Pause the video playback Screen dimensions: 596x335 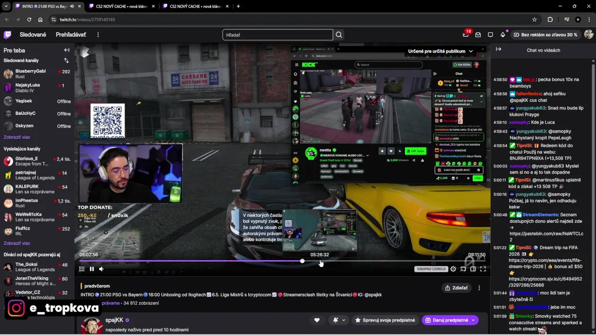(x=92, y=269)
